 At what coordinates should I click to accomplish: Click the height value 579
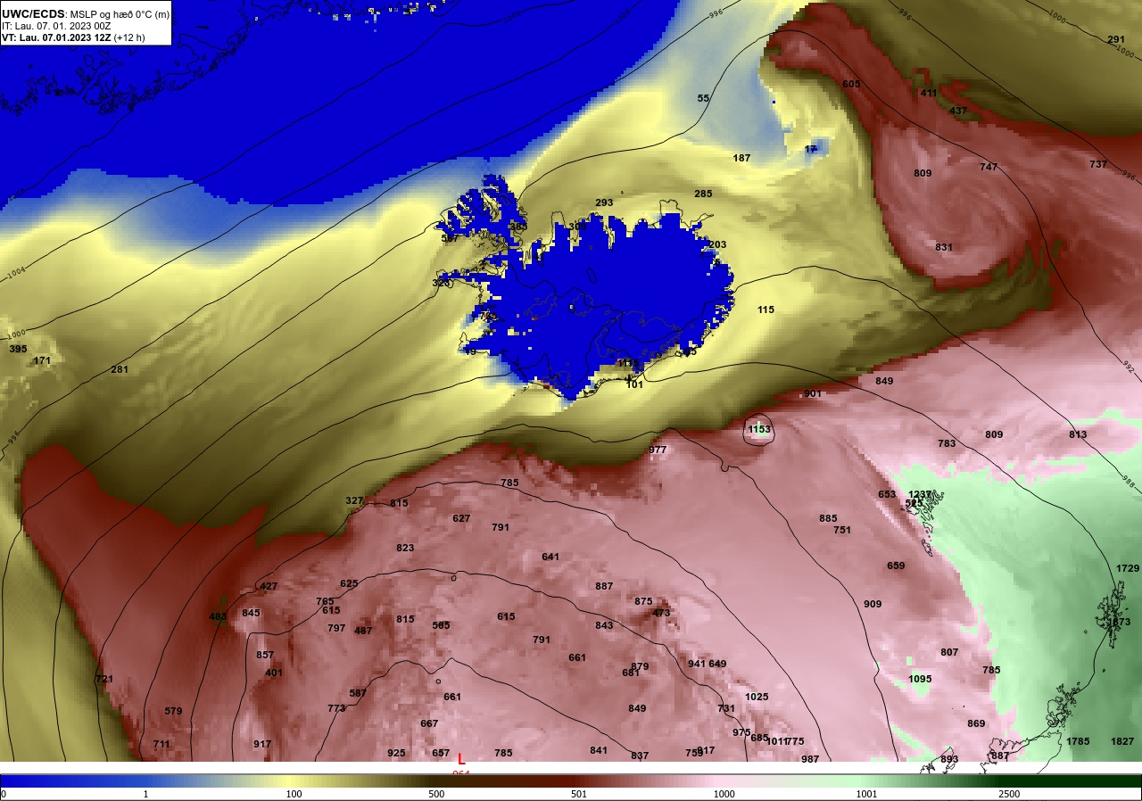pyautogui.click(x=173, y=711)
